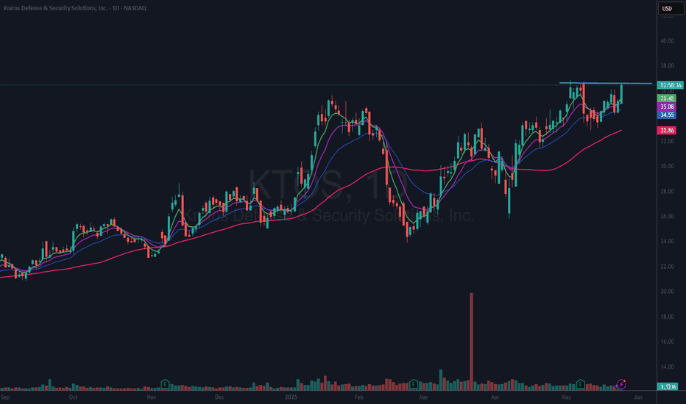Click the tallest red volume bar
The image size is (686, 404).
click(471, 342)
